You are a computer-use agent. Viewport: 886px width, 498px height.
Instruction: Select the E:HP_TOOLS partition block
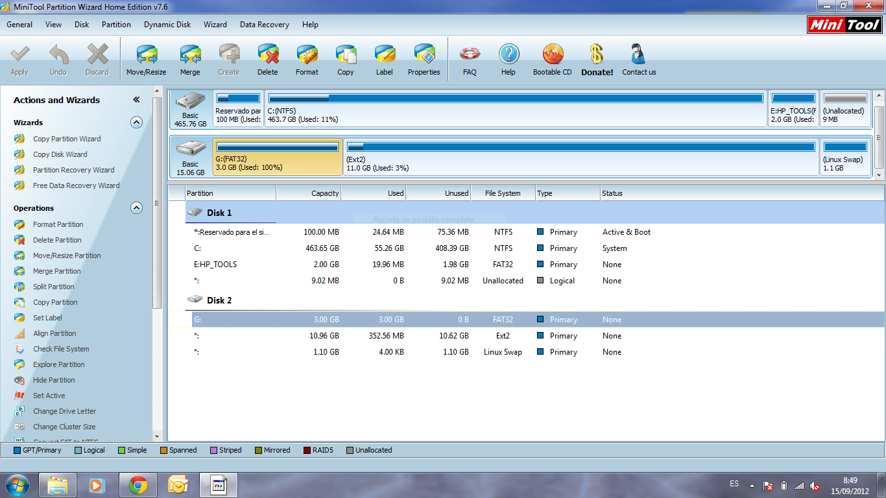(793, 108)
